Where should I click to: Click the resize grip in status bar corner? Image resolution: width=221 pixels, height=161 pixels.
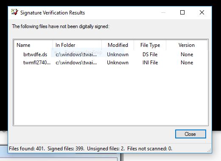click(x=209, y=150)
